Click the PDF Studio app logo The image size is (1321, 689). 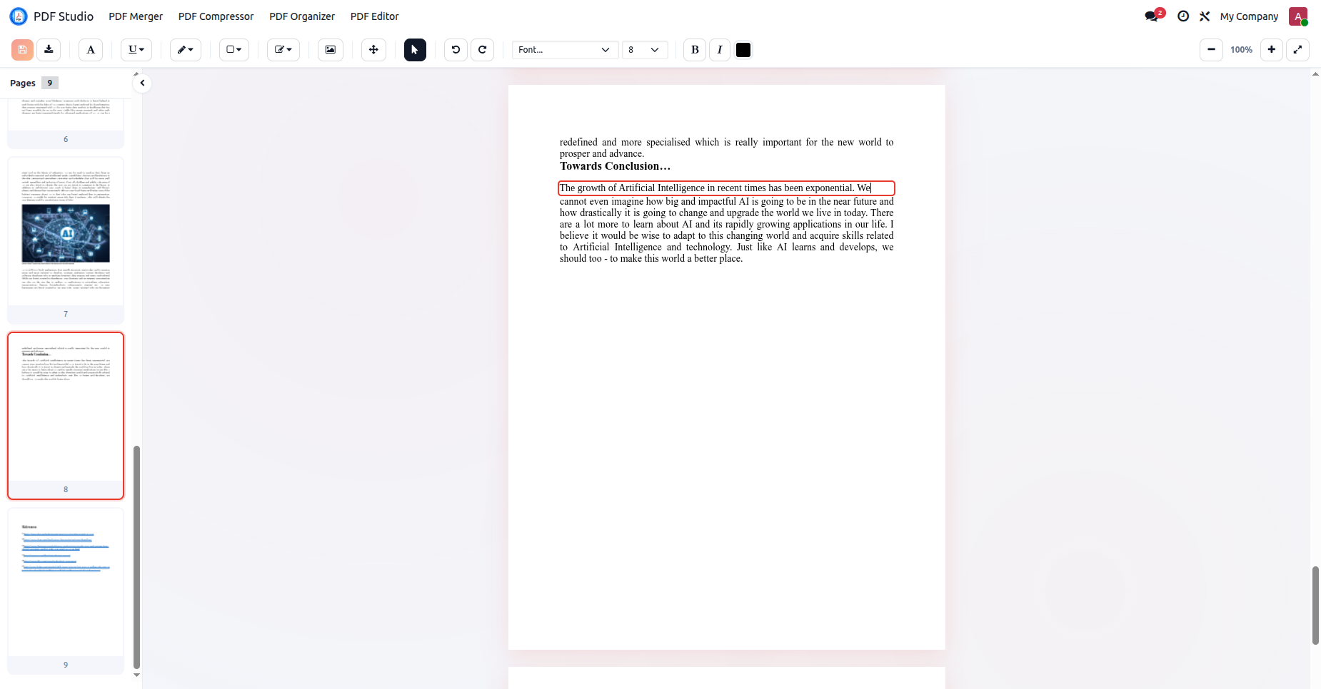point(18,16)
